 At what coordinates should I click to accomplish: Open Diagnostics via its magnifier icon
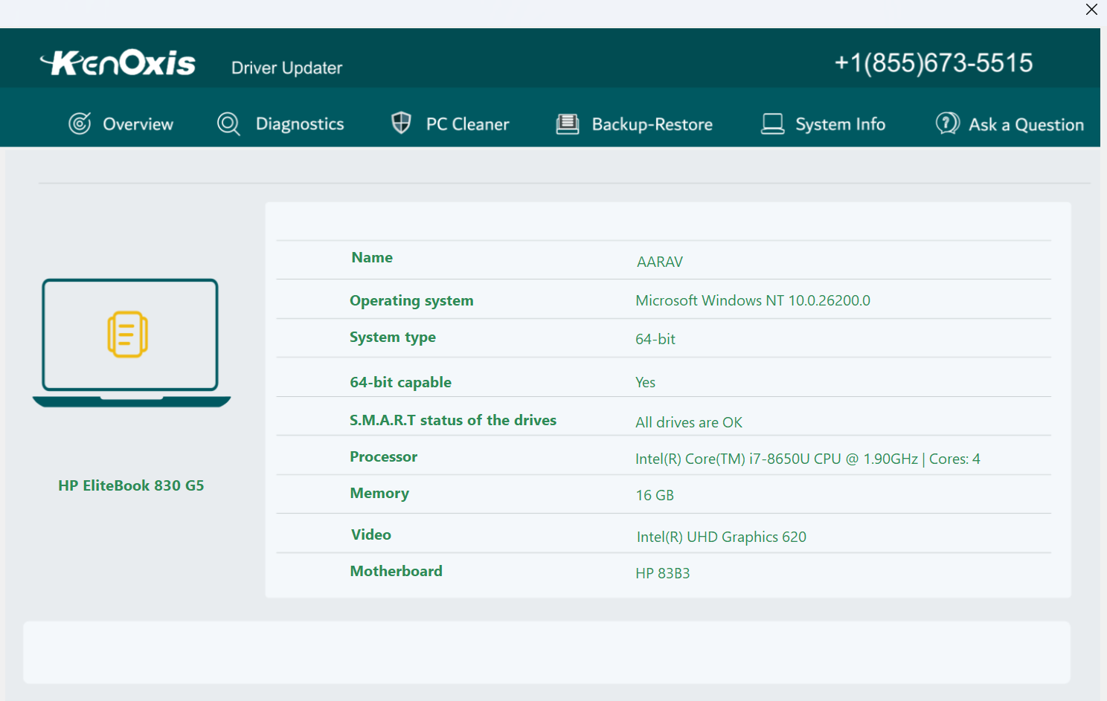click(228, 123)
